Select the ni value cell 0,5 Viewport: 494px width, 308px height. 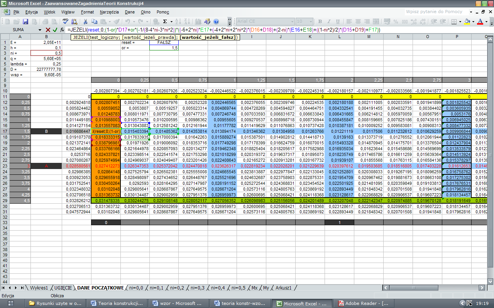click(46, 53)
